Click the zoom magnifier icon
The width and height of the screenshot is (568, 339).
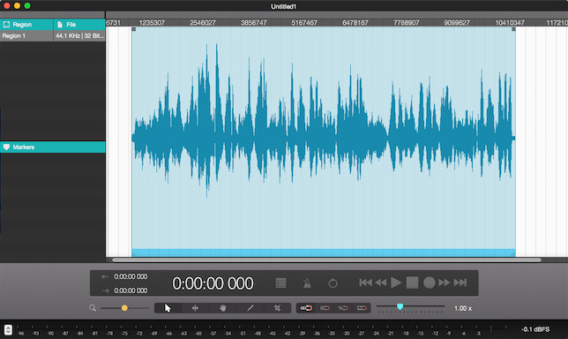93,308
